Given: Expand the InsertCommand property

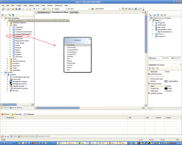Looking at the screenshot, I should click(149, 84).
